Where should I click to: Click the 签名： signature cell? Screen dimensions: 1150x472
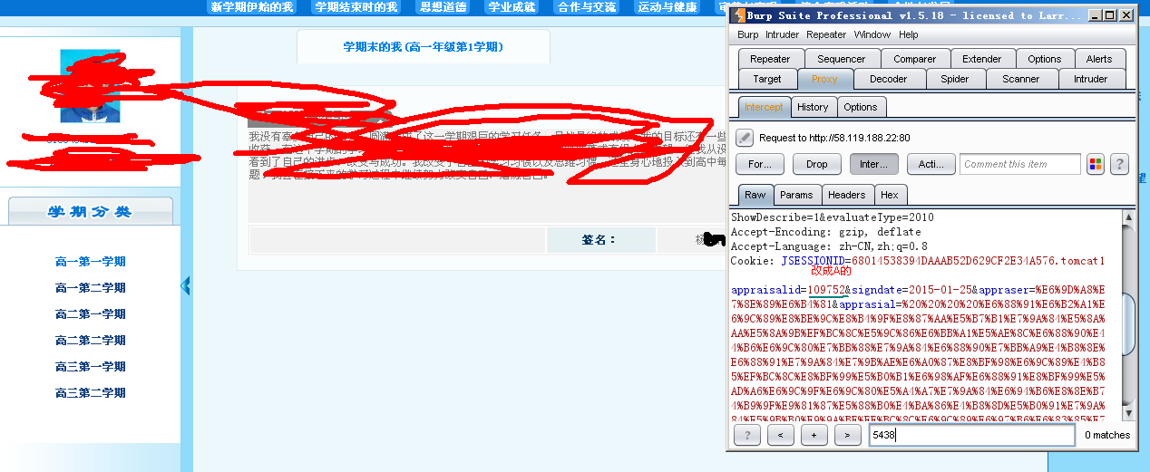(600, 240)
